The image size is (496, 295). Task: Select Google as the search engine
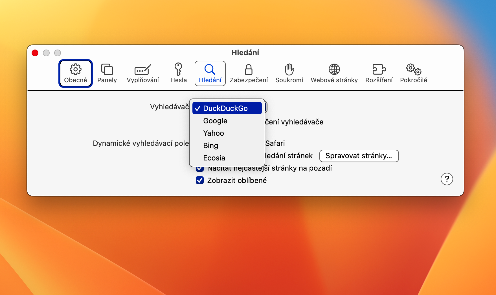click(227, 121)
